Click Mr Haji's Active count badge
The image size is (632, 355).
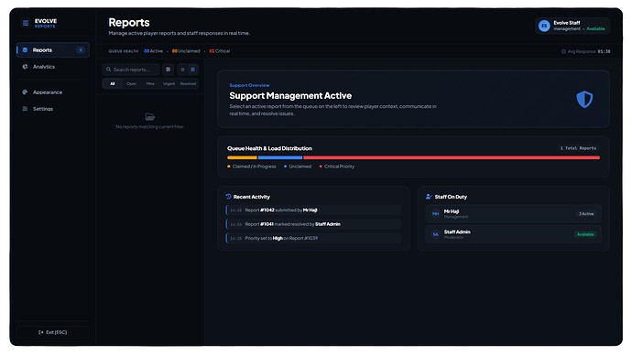pos(586,214)
